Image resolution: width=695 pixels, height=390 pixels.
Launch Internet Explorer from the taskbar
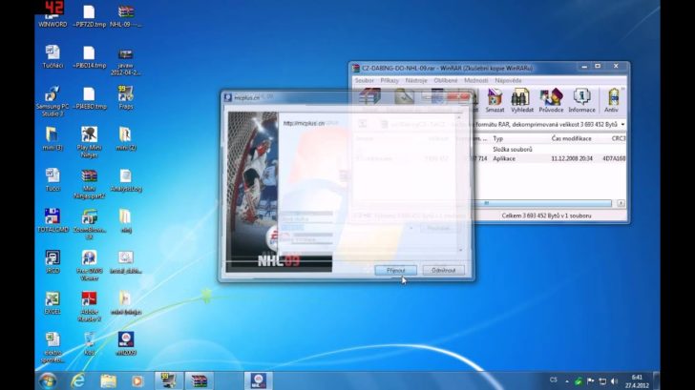pyautogui.click(x=78, y=380)
